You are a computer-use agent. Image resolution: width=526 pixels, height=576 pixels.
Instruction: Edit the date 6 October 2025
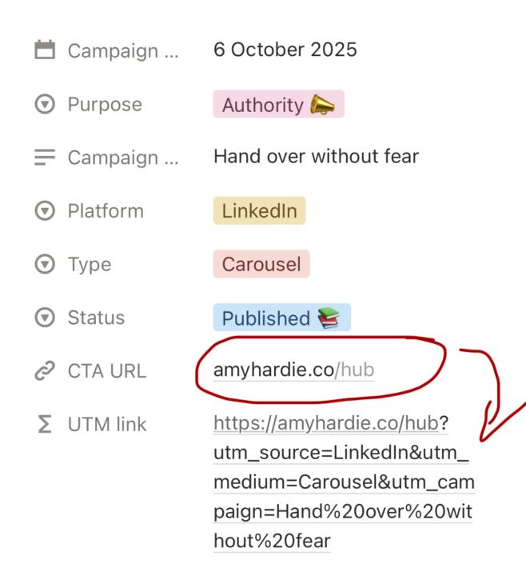[x=285, y=50]
